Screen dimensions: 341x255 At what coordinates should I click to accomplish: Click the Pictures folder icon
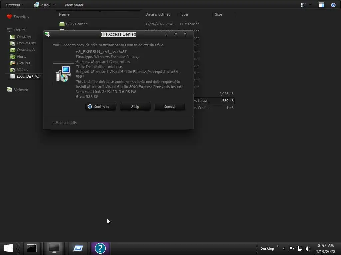13,63
